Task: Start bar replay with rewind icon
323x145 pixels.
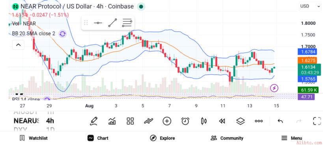Action: (x=222, y=121)
